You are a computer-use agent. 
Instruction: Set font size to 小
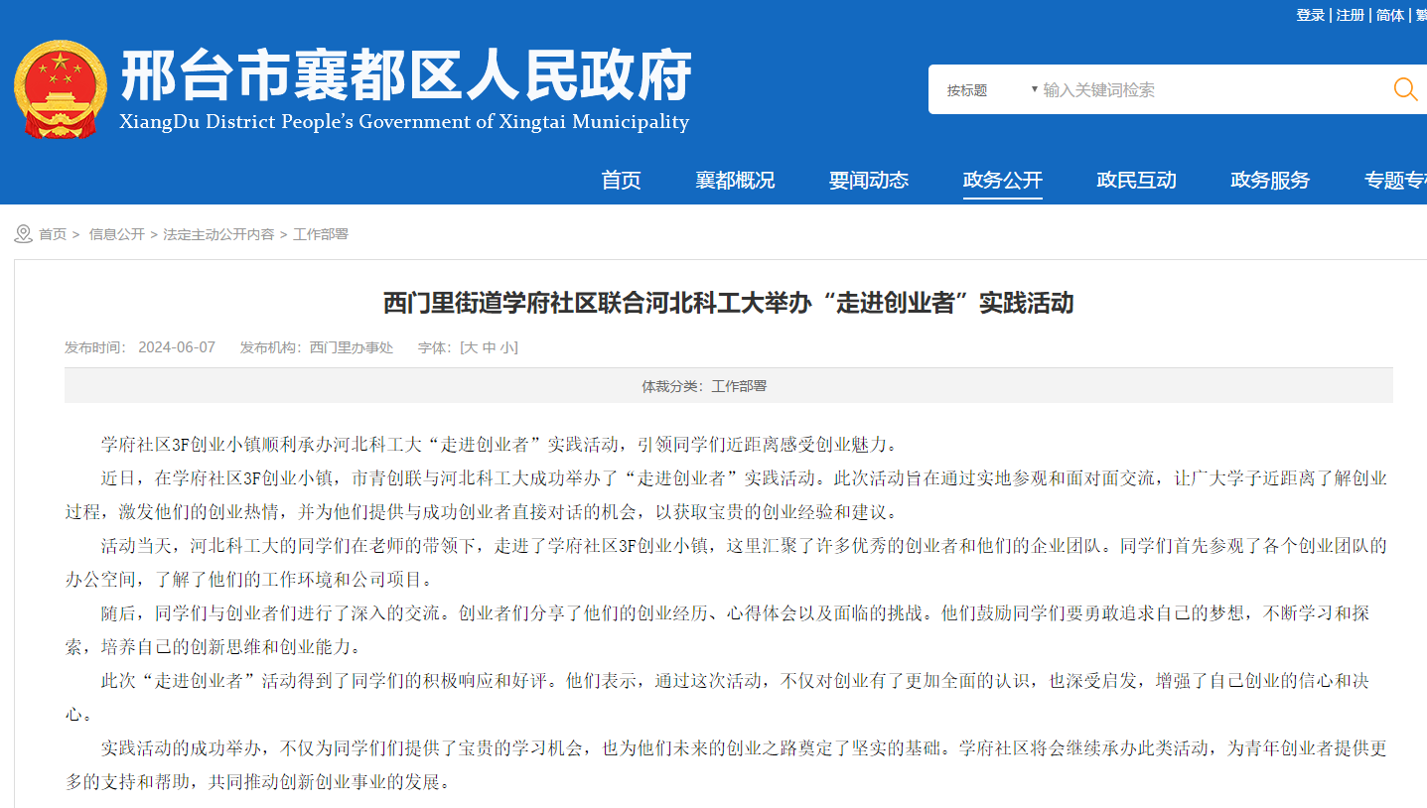click(506, 347)
